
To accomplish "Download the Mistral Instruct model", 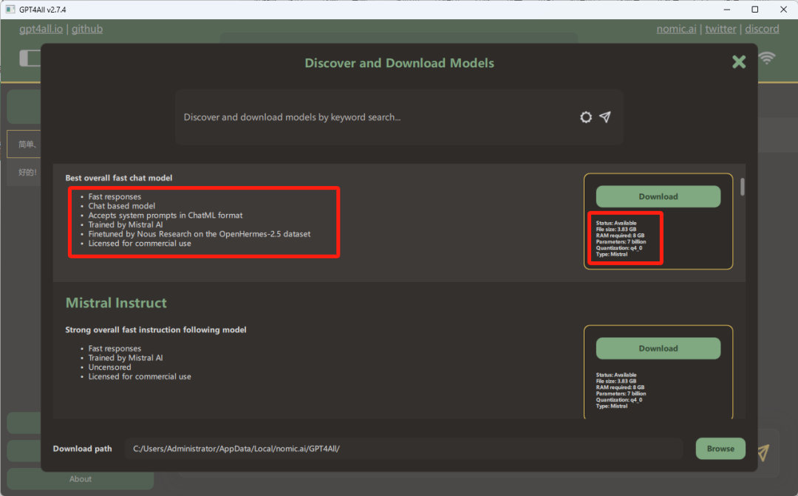I will coord(658,348).
